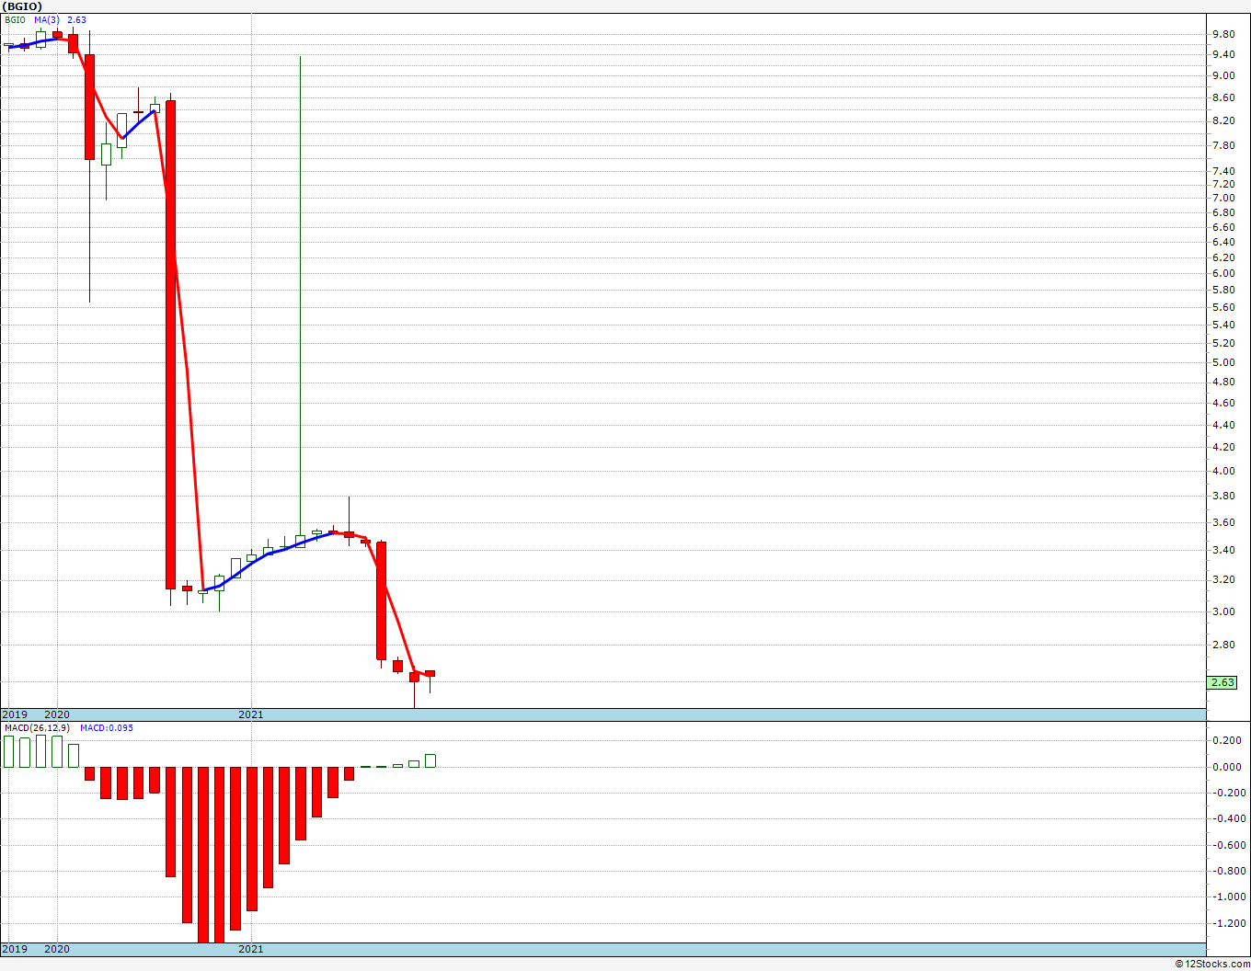
Task: Select 2021 on the MACD panel timeline
Action: pyautogui.click(x=251, y=949)
